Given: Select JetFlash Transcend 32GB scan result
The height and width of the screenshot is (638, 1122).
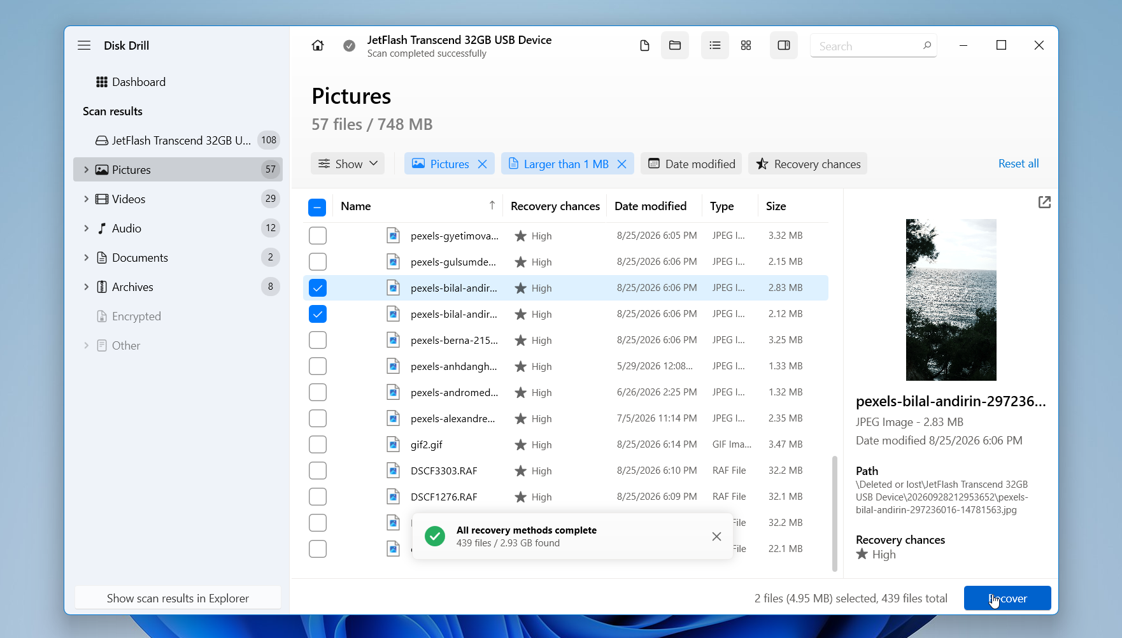Looking at the screenshot, I should (x=178, y=140).
